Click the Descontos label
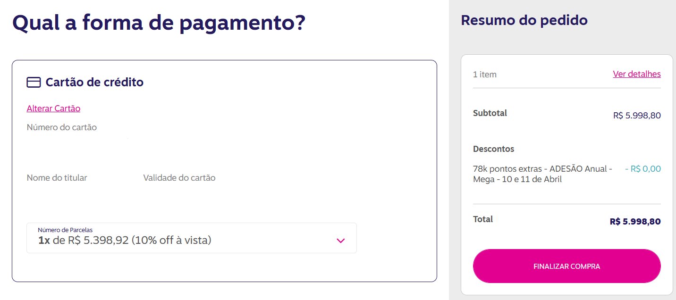The height and width of the screenshot is (300, 676). [x=493, y=149]
